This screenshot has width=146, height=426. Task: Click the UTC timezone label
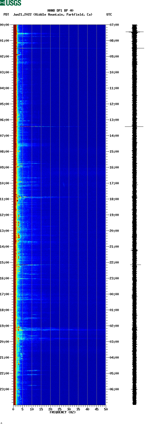click(x=109, y=15)
